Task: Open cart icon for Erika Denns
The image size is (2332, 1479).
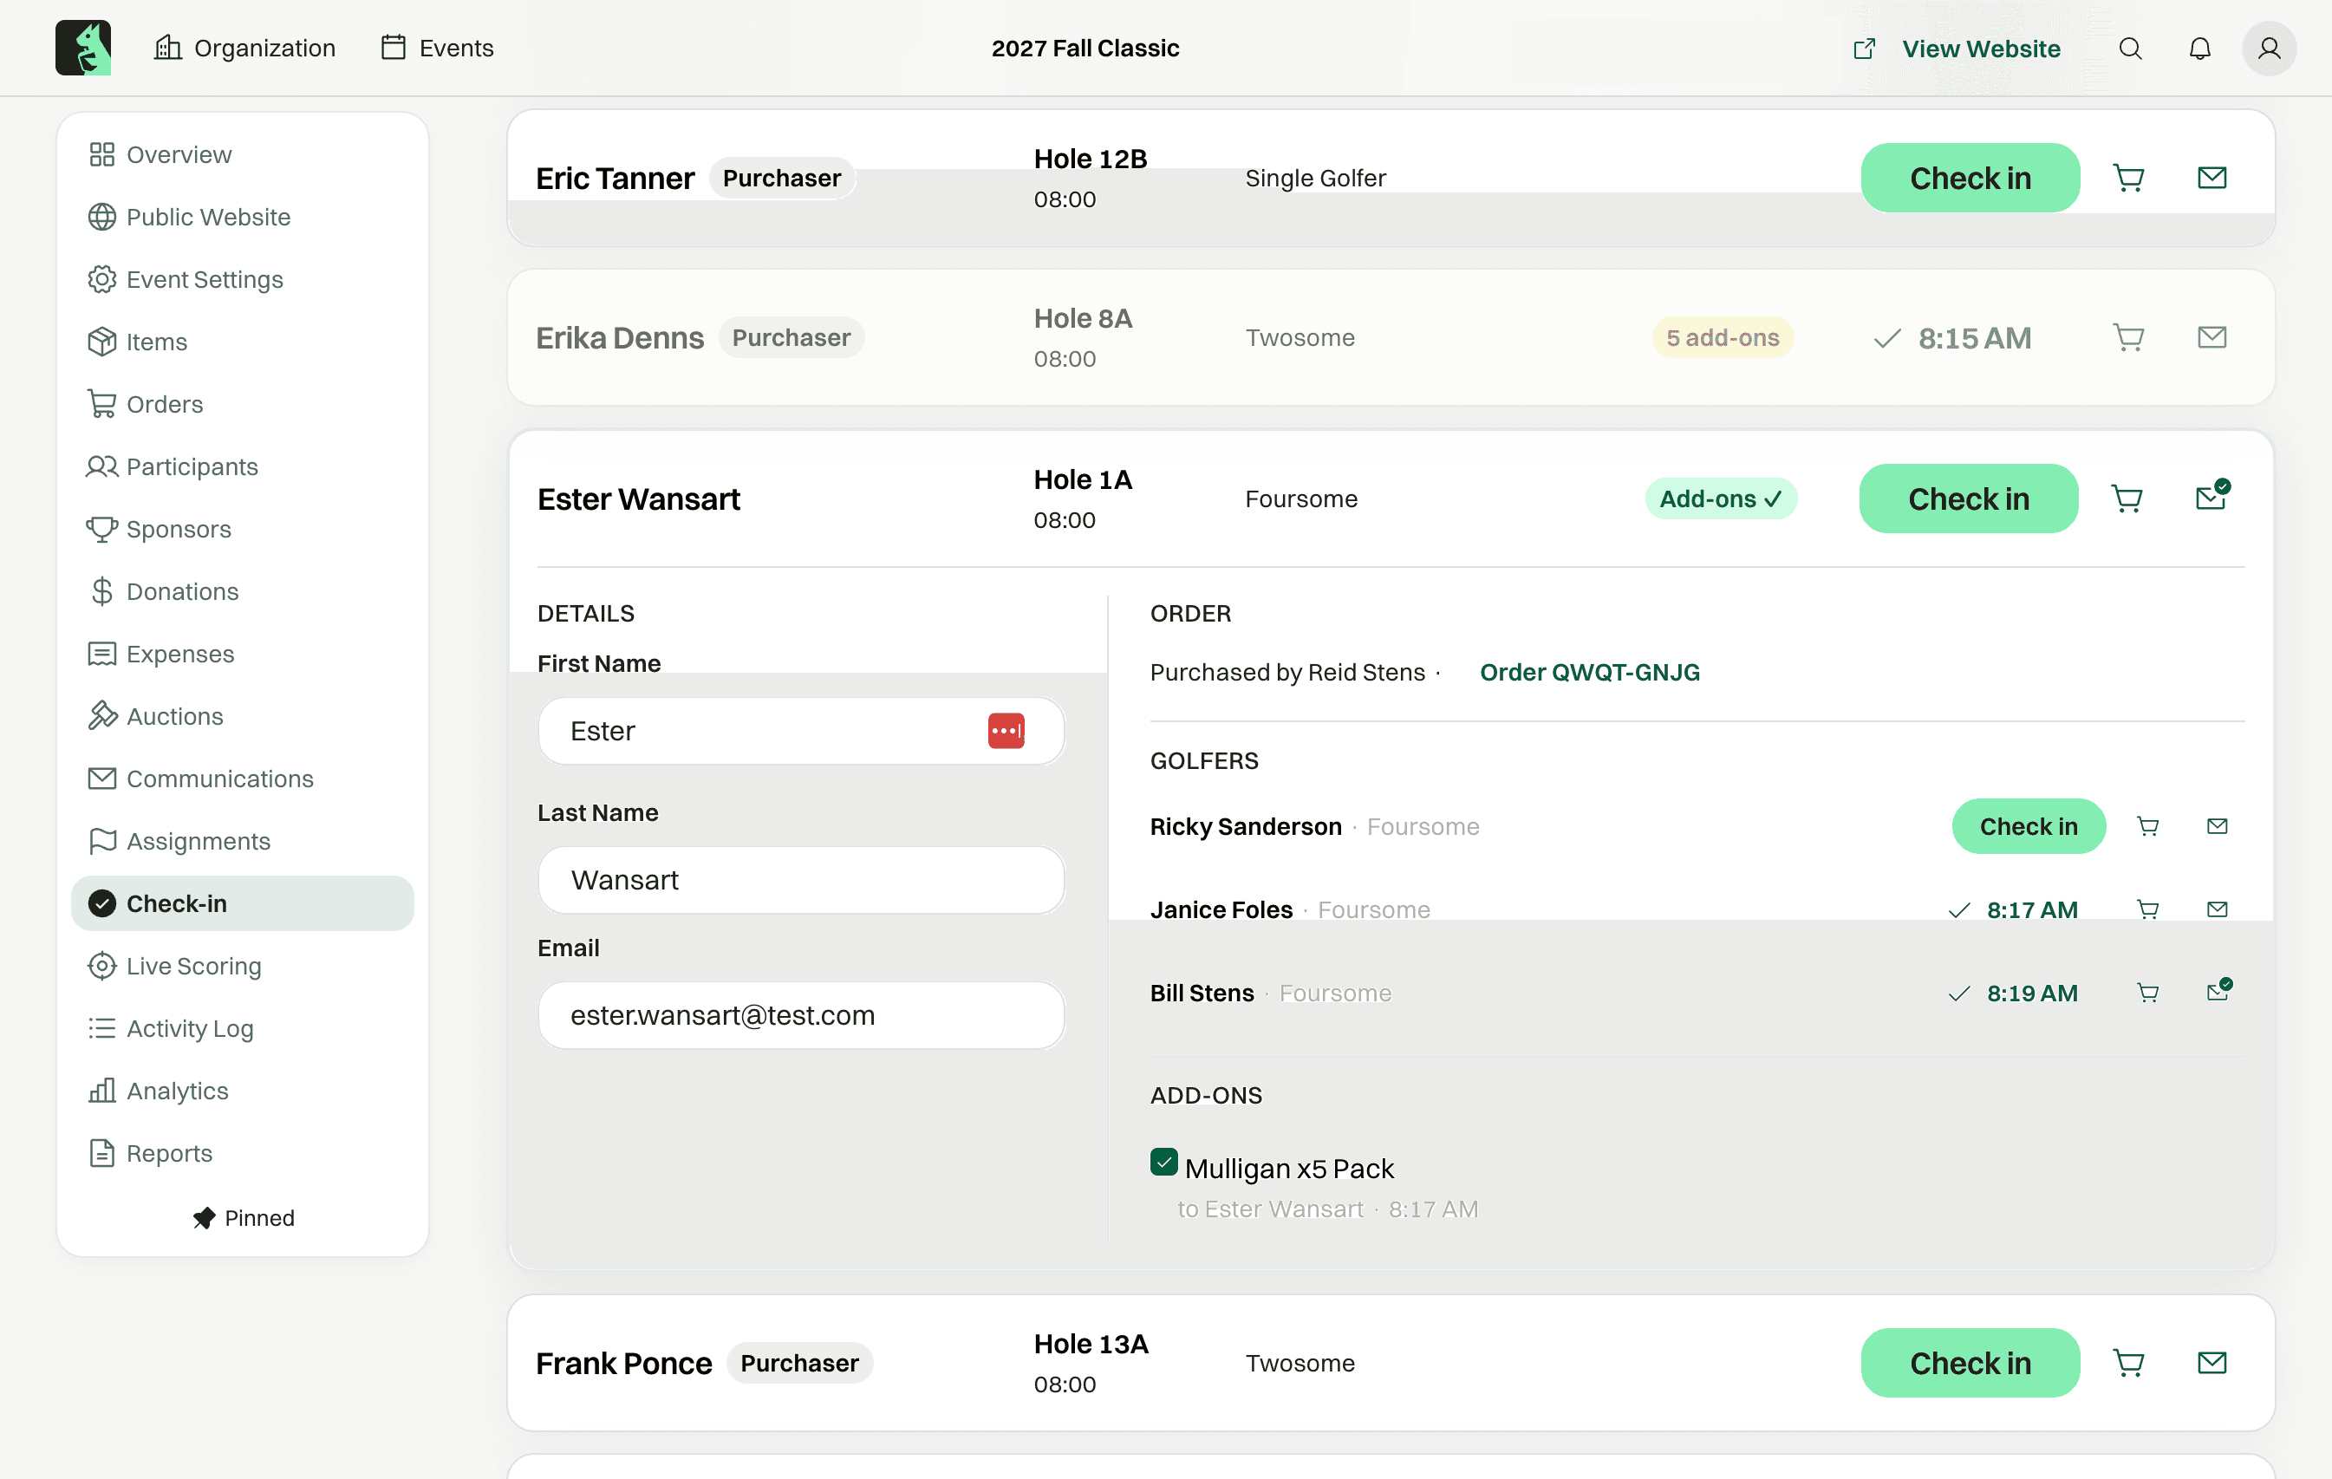Action: point(2127,337)
